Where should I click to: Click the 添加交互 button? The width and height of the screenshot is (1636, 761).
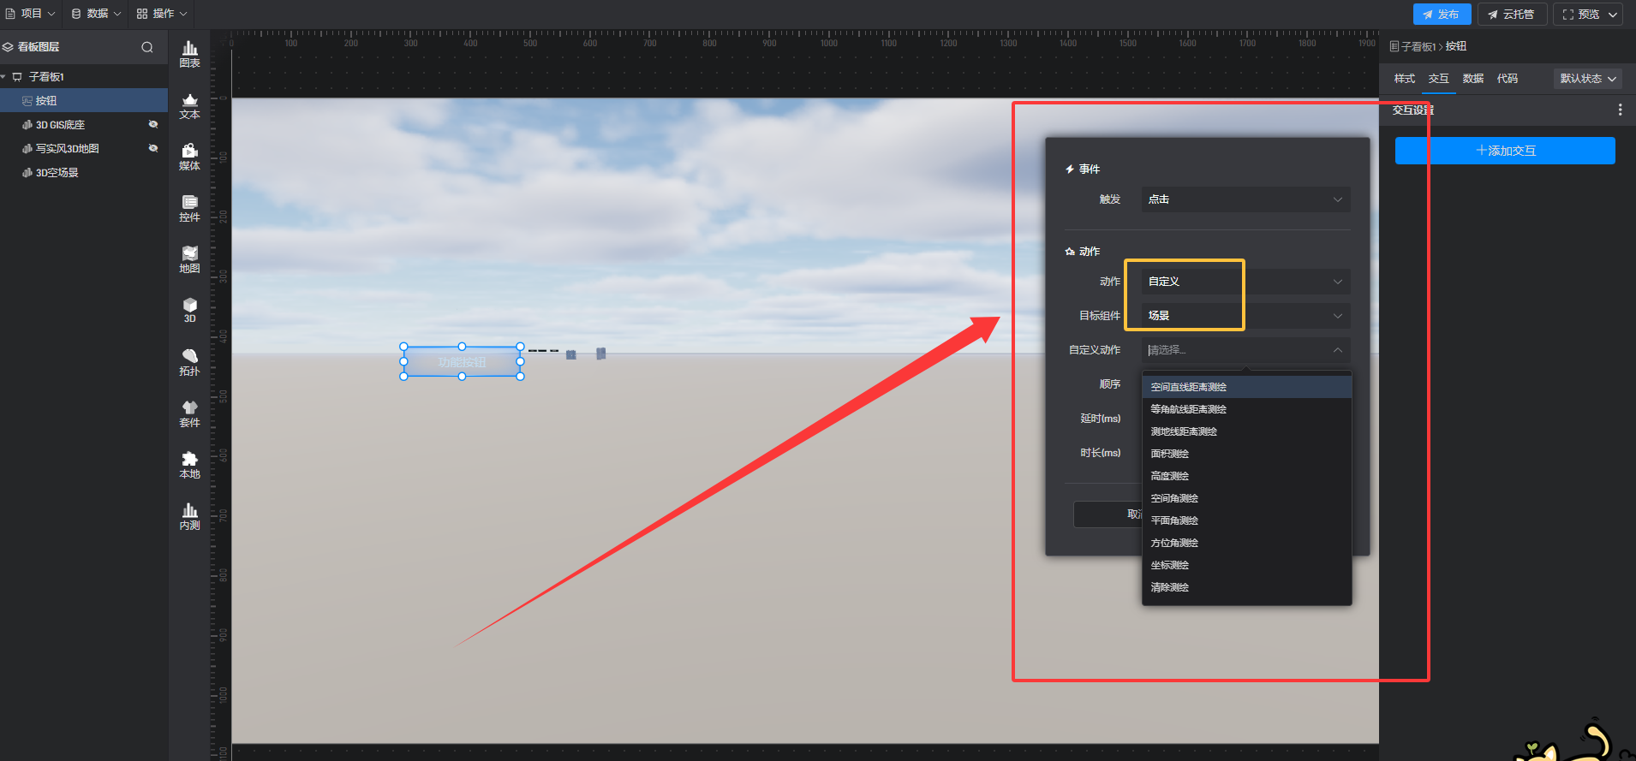[x=1505, y=151]
